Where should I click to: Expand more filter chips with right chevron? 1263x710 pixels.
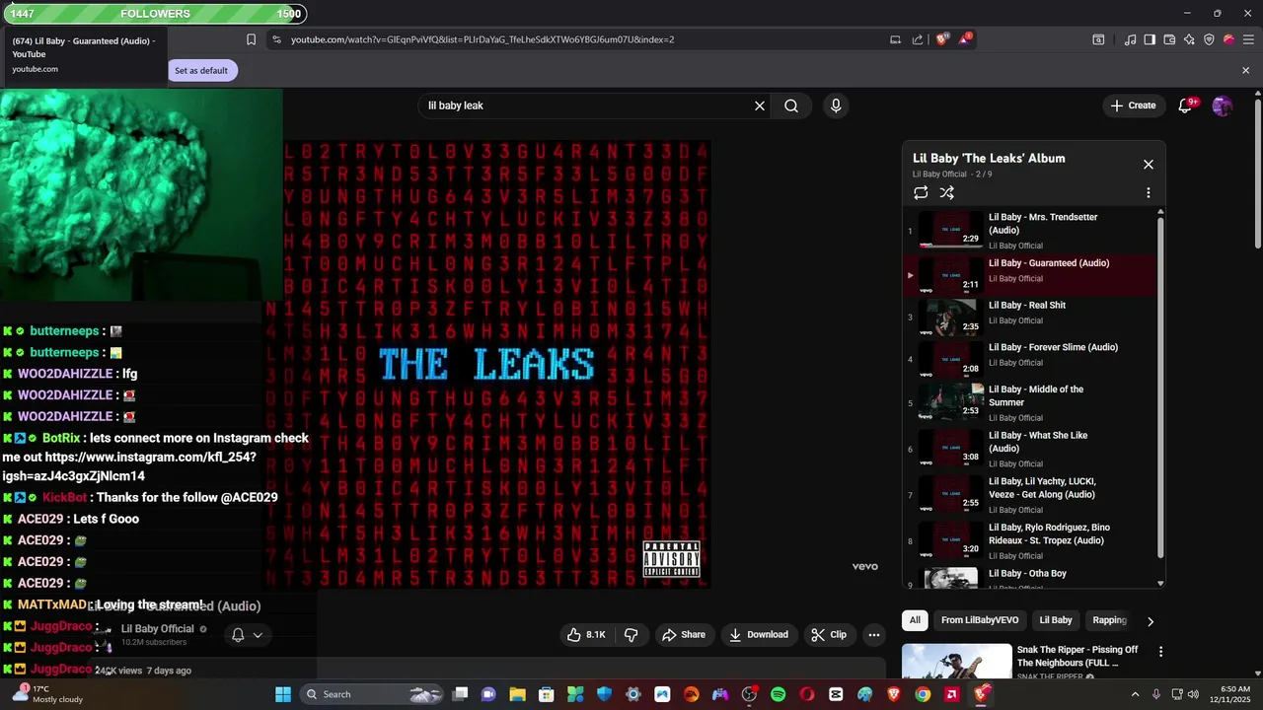[1150, 621]
